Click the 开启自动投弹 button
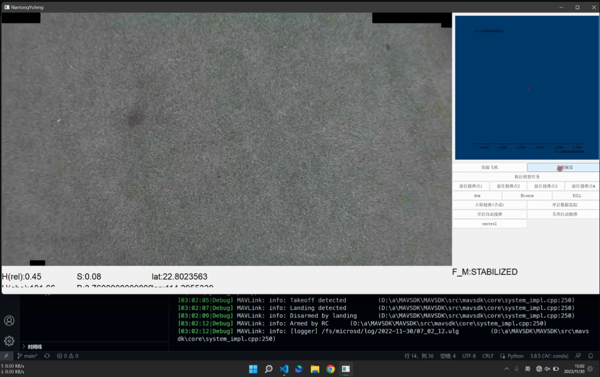 (x=489, y=214)
